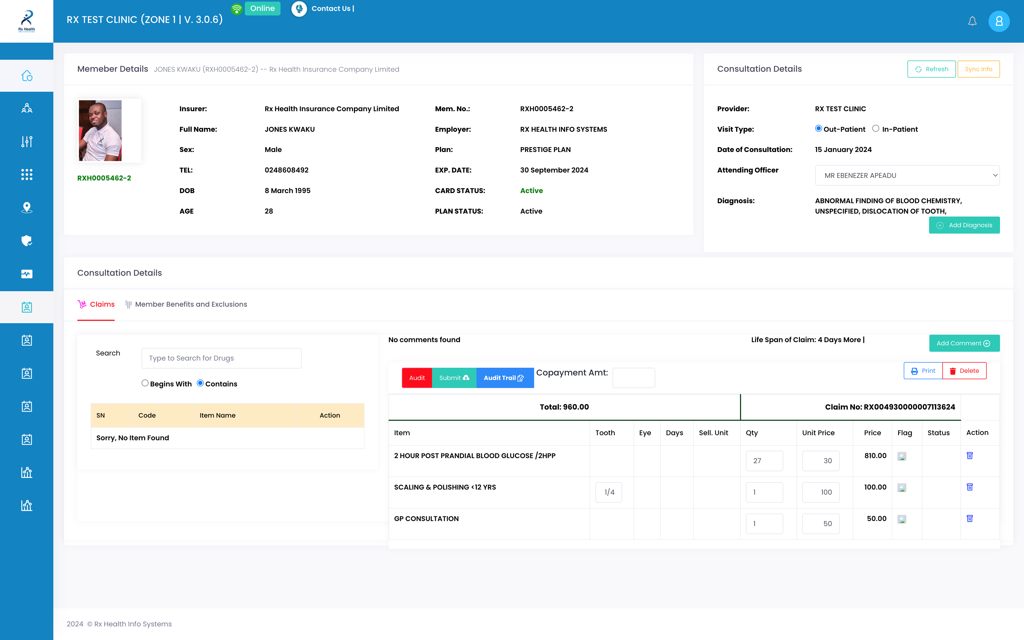This screenshot has width=1024, height=640.
Task: Click the Contact Us link
Action: click(333, 9)
